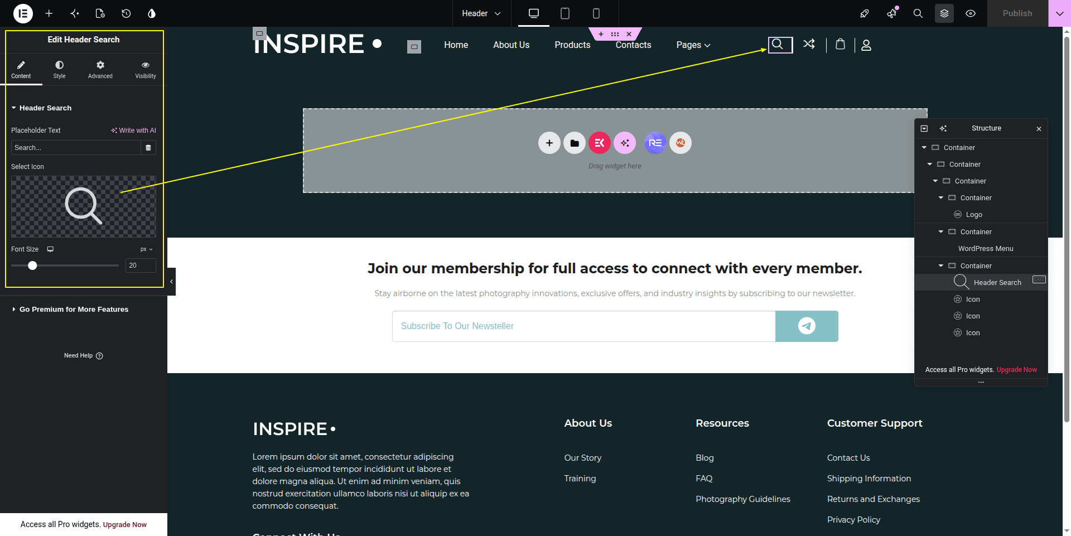Switch to the Style tab

point(59,70)
